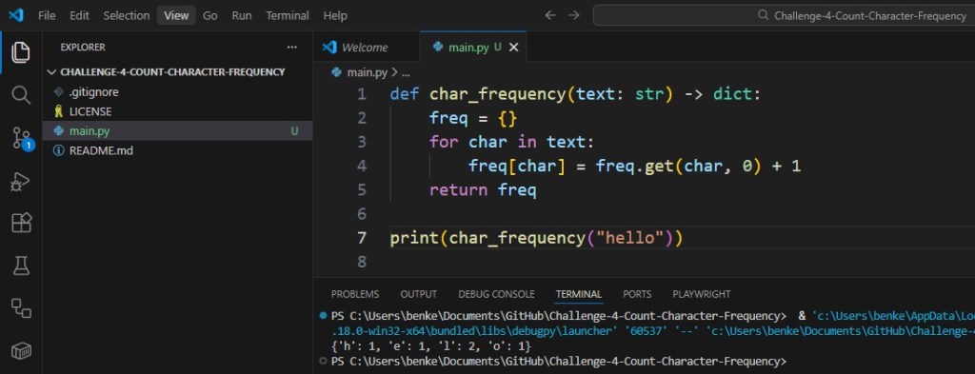The width and height of the screenshot is (975, 374).
Task: Open the Go menu
Action: pos(210,15)
